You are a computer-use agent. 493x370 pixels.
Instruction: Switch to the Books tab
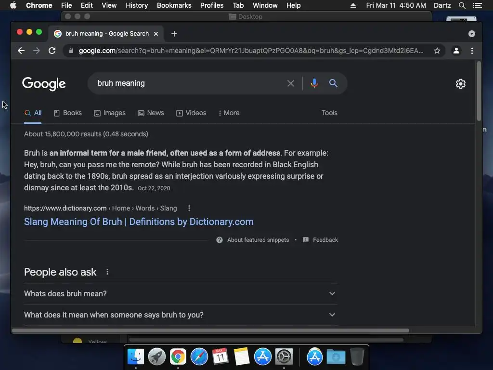pos(68,113)
